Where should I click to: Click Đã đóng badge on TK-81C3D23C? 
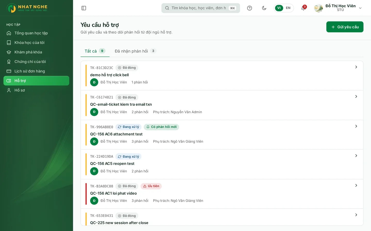127,68
